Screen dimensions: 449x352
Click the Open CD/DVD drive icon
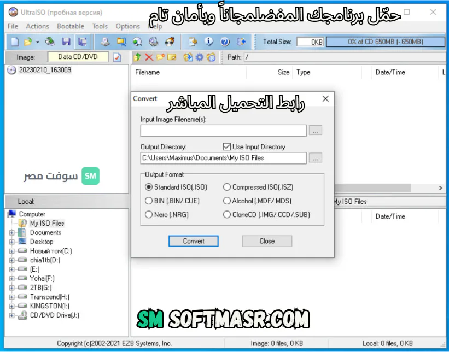[x=50, y=42]
